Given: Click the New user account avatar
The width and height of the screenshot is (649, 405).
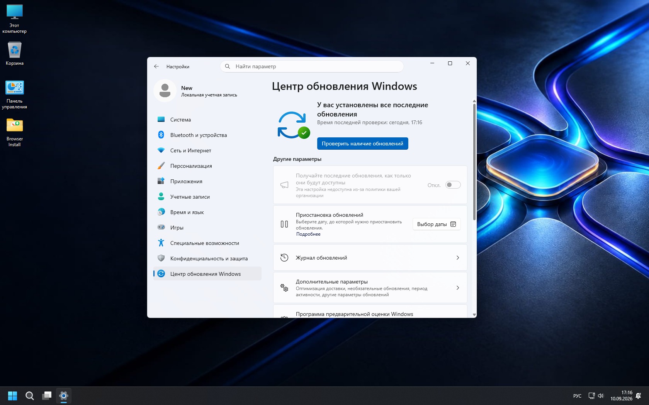Looking at the screenshot, I should pos(165,91).
